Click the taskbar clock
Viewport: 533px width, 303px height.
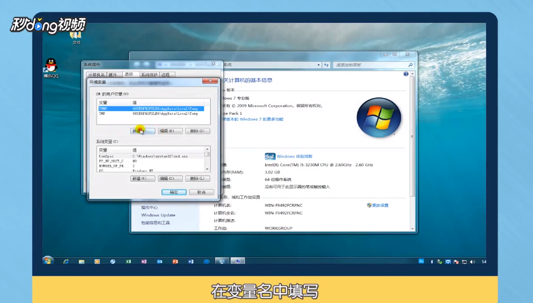point(483,261)
